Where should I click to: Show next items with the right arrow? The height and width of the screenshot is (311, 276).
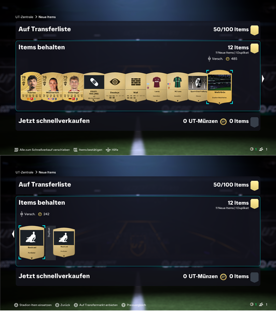pyautogui.click(x=263, y=79)
